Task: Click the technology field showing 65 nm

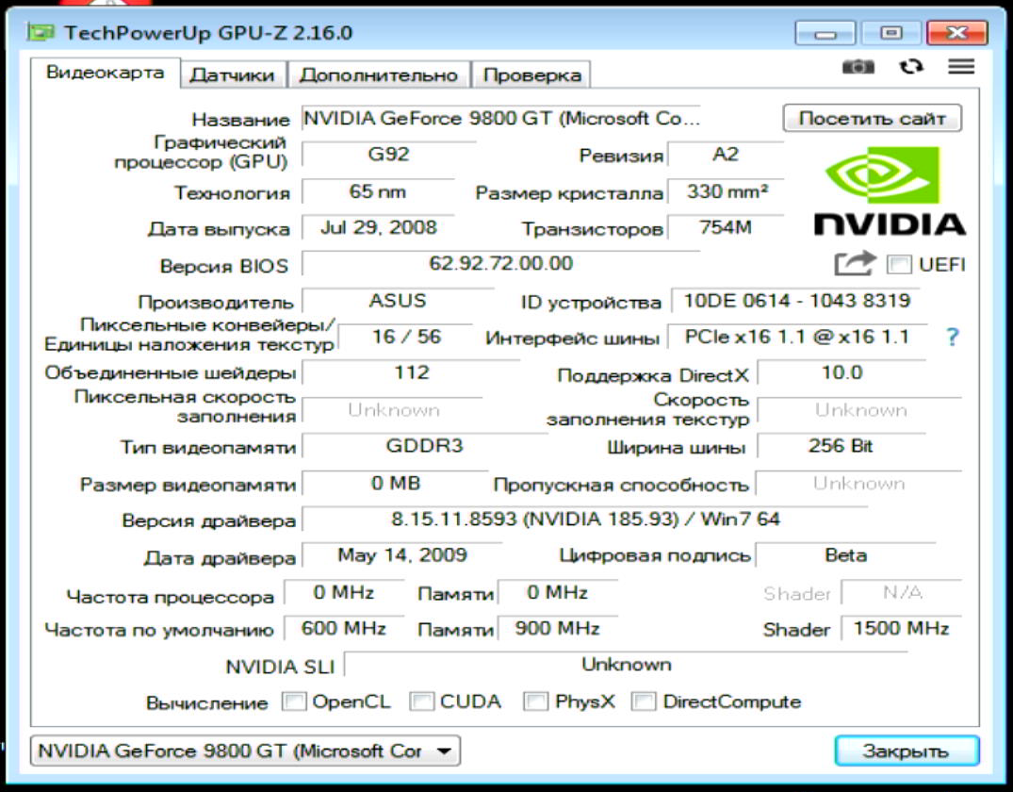Action: pos(378,191)
